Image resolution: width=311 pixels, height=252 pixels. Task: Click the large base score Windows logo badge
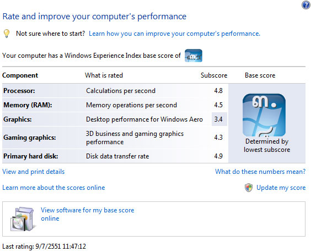pyautogui.click(x=264, y=115)
